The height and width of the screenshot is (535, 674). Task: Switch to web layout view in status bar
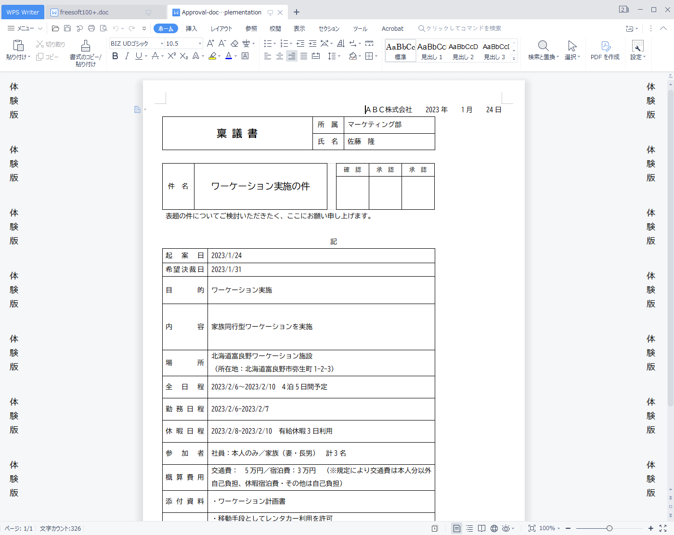point(494,528)
